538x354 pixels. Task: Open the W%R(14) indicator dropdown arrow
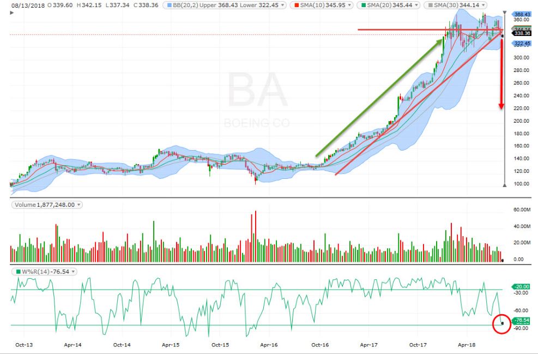point(73,272)
